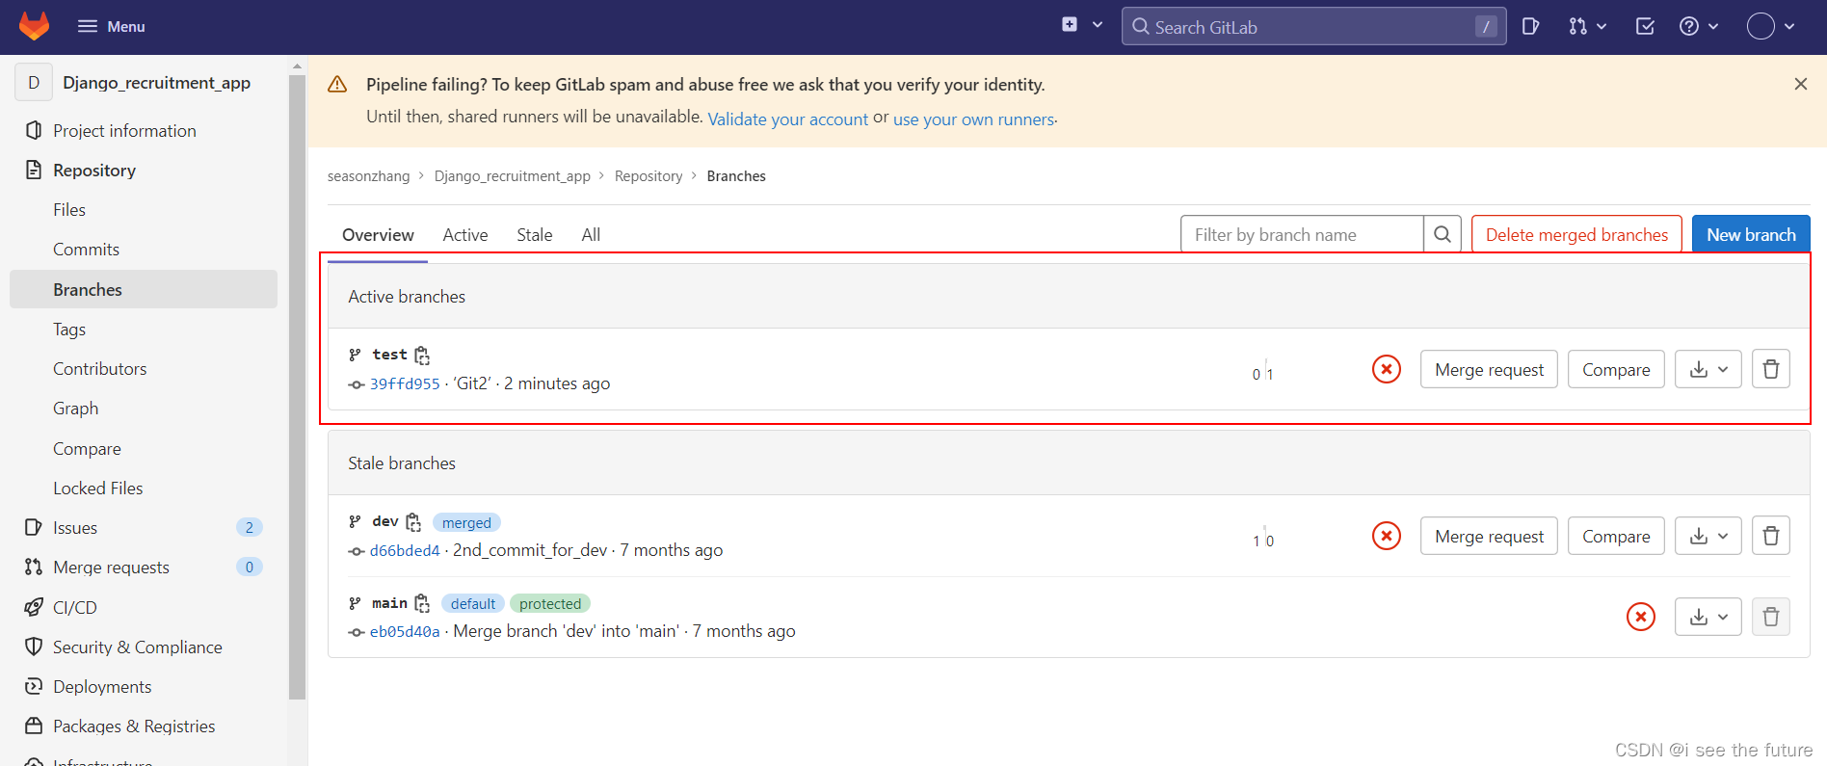Image resolution: width=1827 pixels, height=766 pixels.
Task: Open the Issues icon in top bar
Action: coord(1530,26)
